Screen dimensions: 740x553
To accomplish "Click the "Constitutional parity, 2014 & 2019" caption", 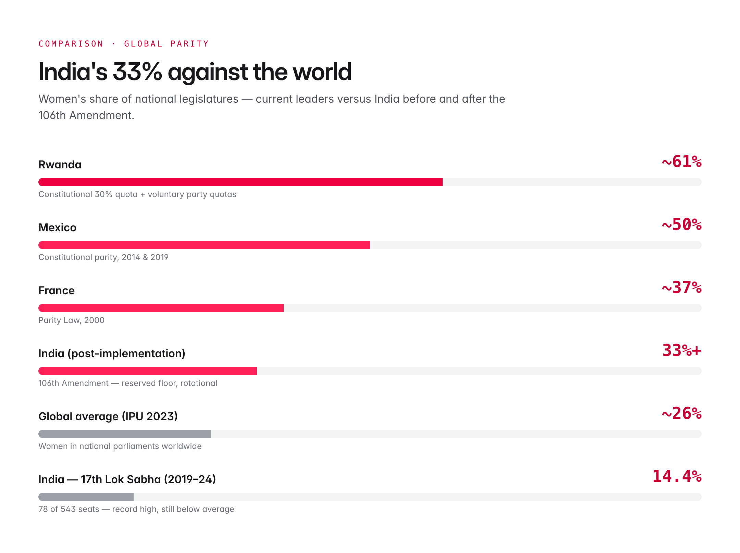I will pos(103,257).
